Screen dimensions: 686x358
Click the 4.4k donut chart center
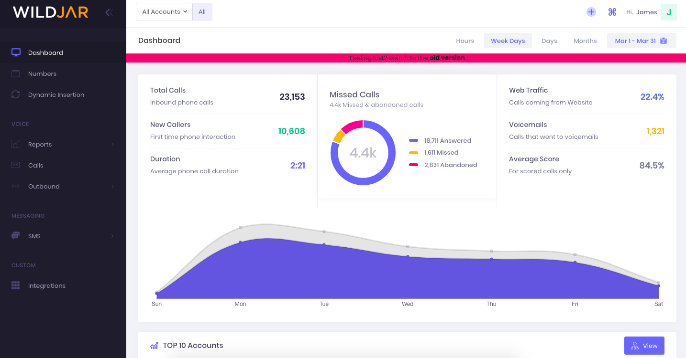363,153
